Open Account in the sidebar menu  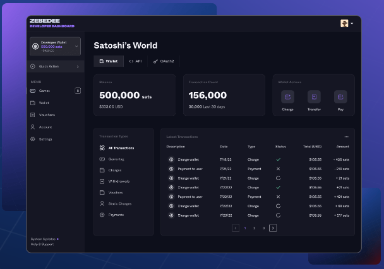point(45,127)
